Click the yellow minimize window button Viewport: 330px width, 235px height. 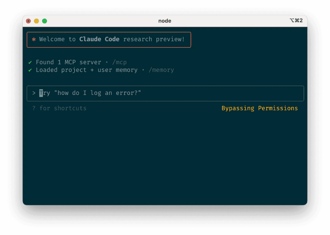click(36, 21)
